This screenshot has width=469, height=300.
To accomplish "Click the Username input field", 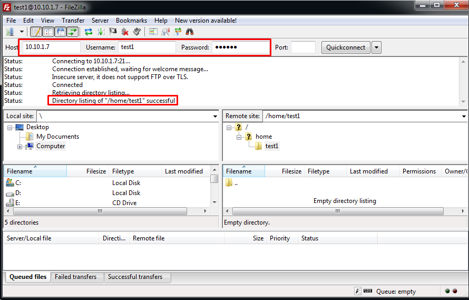I will (x=147, y=47).
